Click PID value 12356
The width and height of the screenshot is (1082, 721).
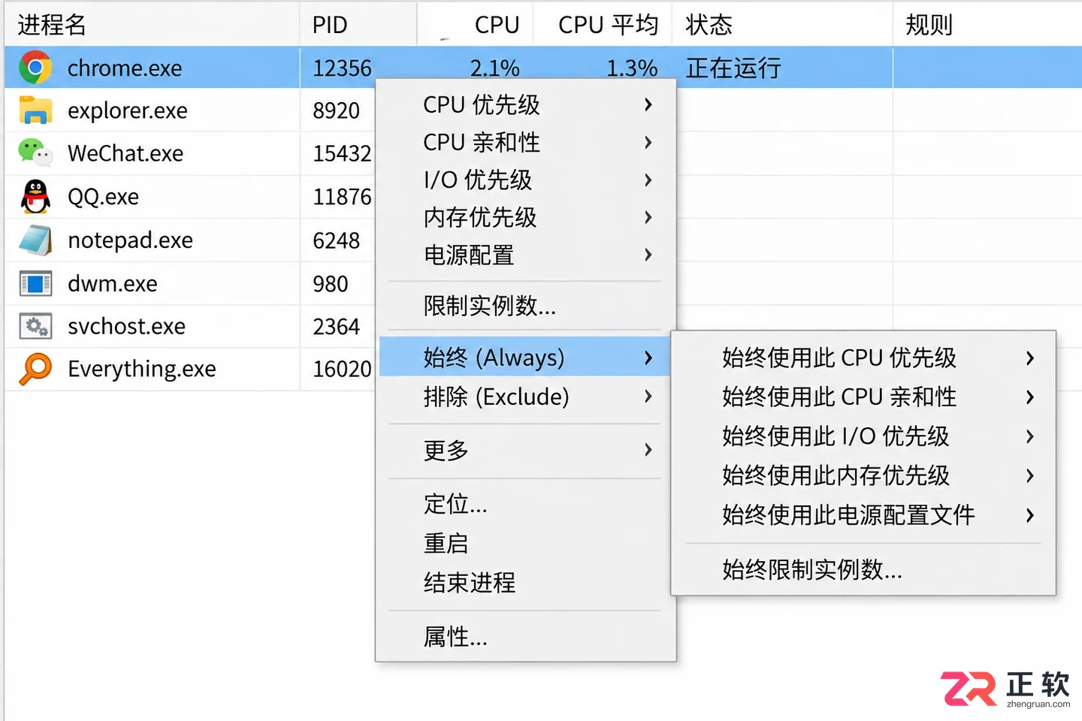point(343,68)
